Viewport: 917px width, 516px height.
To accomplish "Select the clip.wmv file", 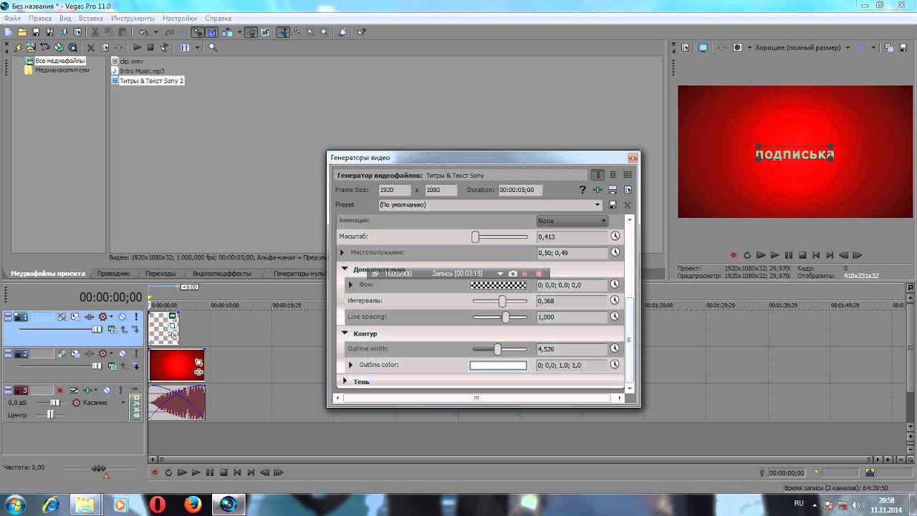I will [131, 62].
